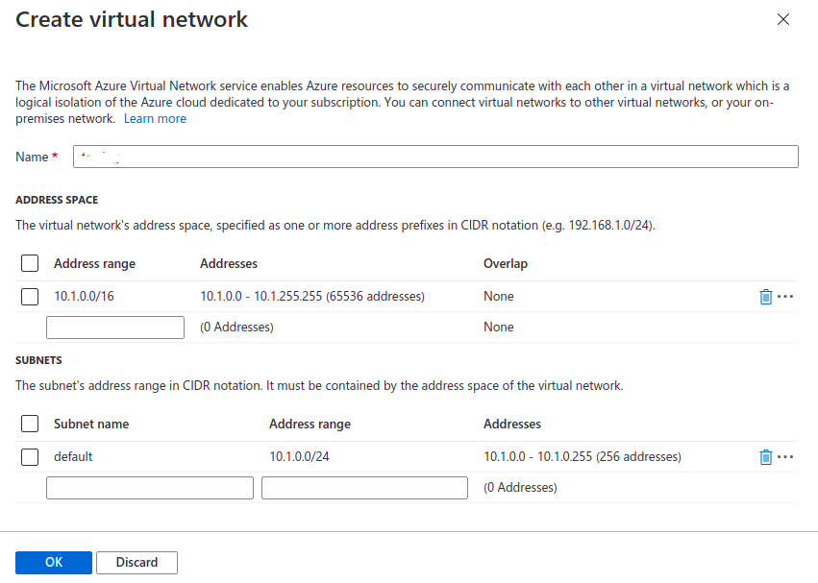Select all address ranges via header checkbox

29,263
